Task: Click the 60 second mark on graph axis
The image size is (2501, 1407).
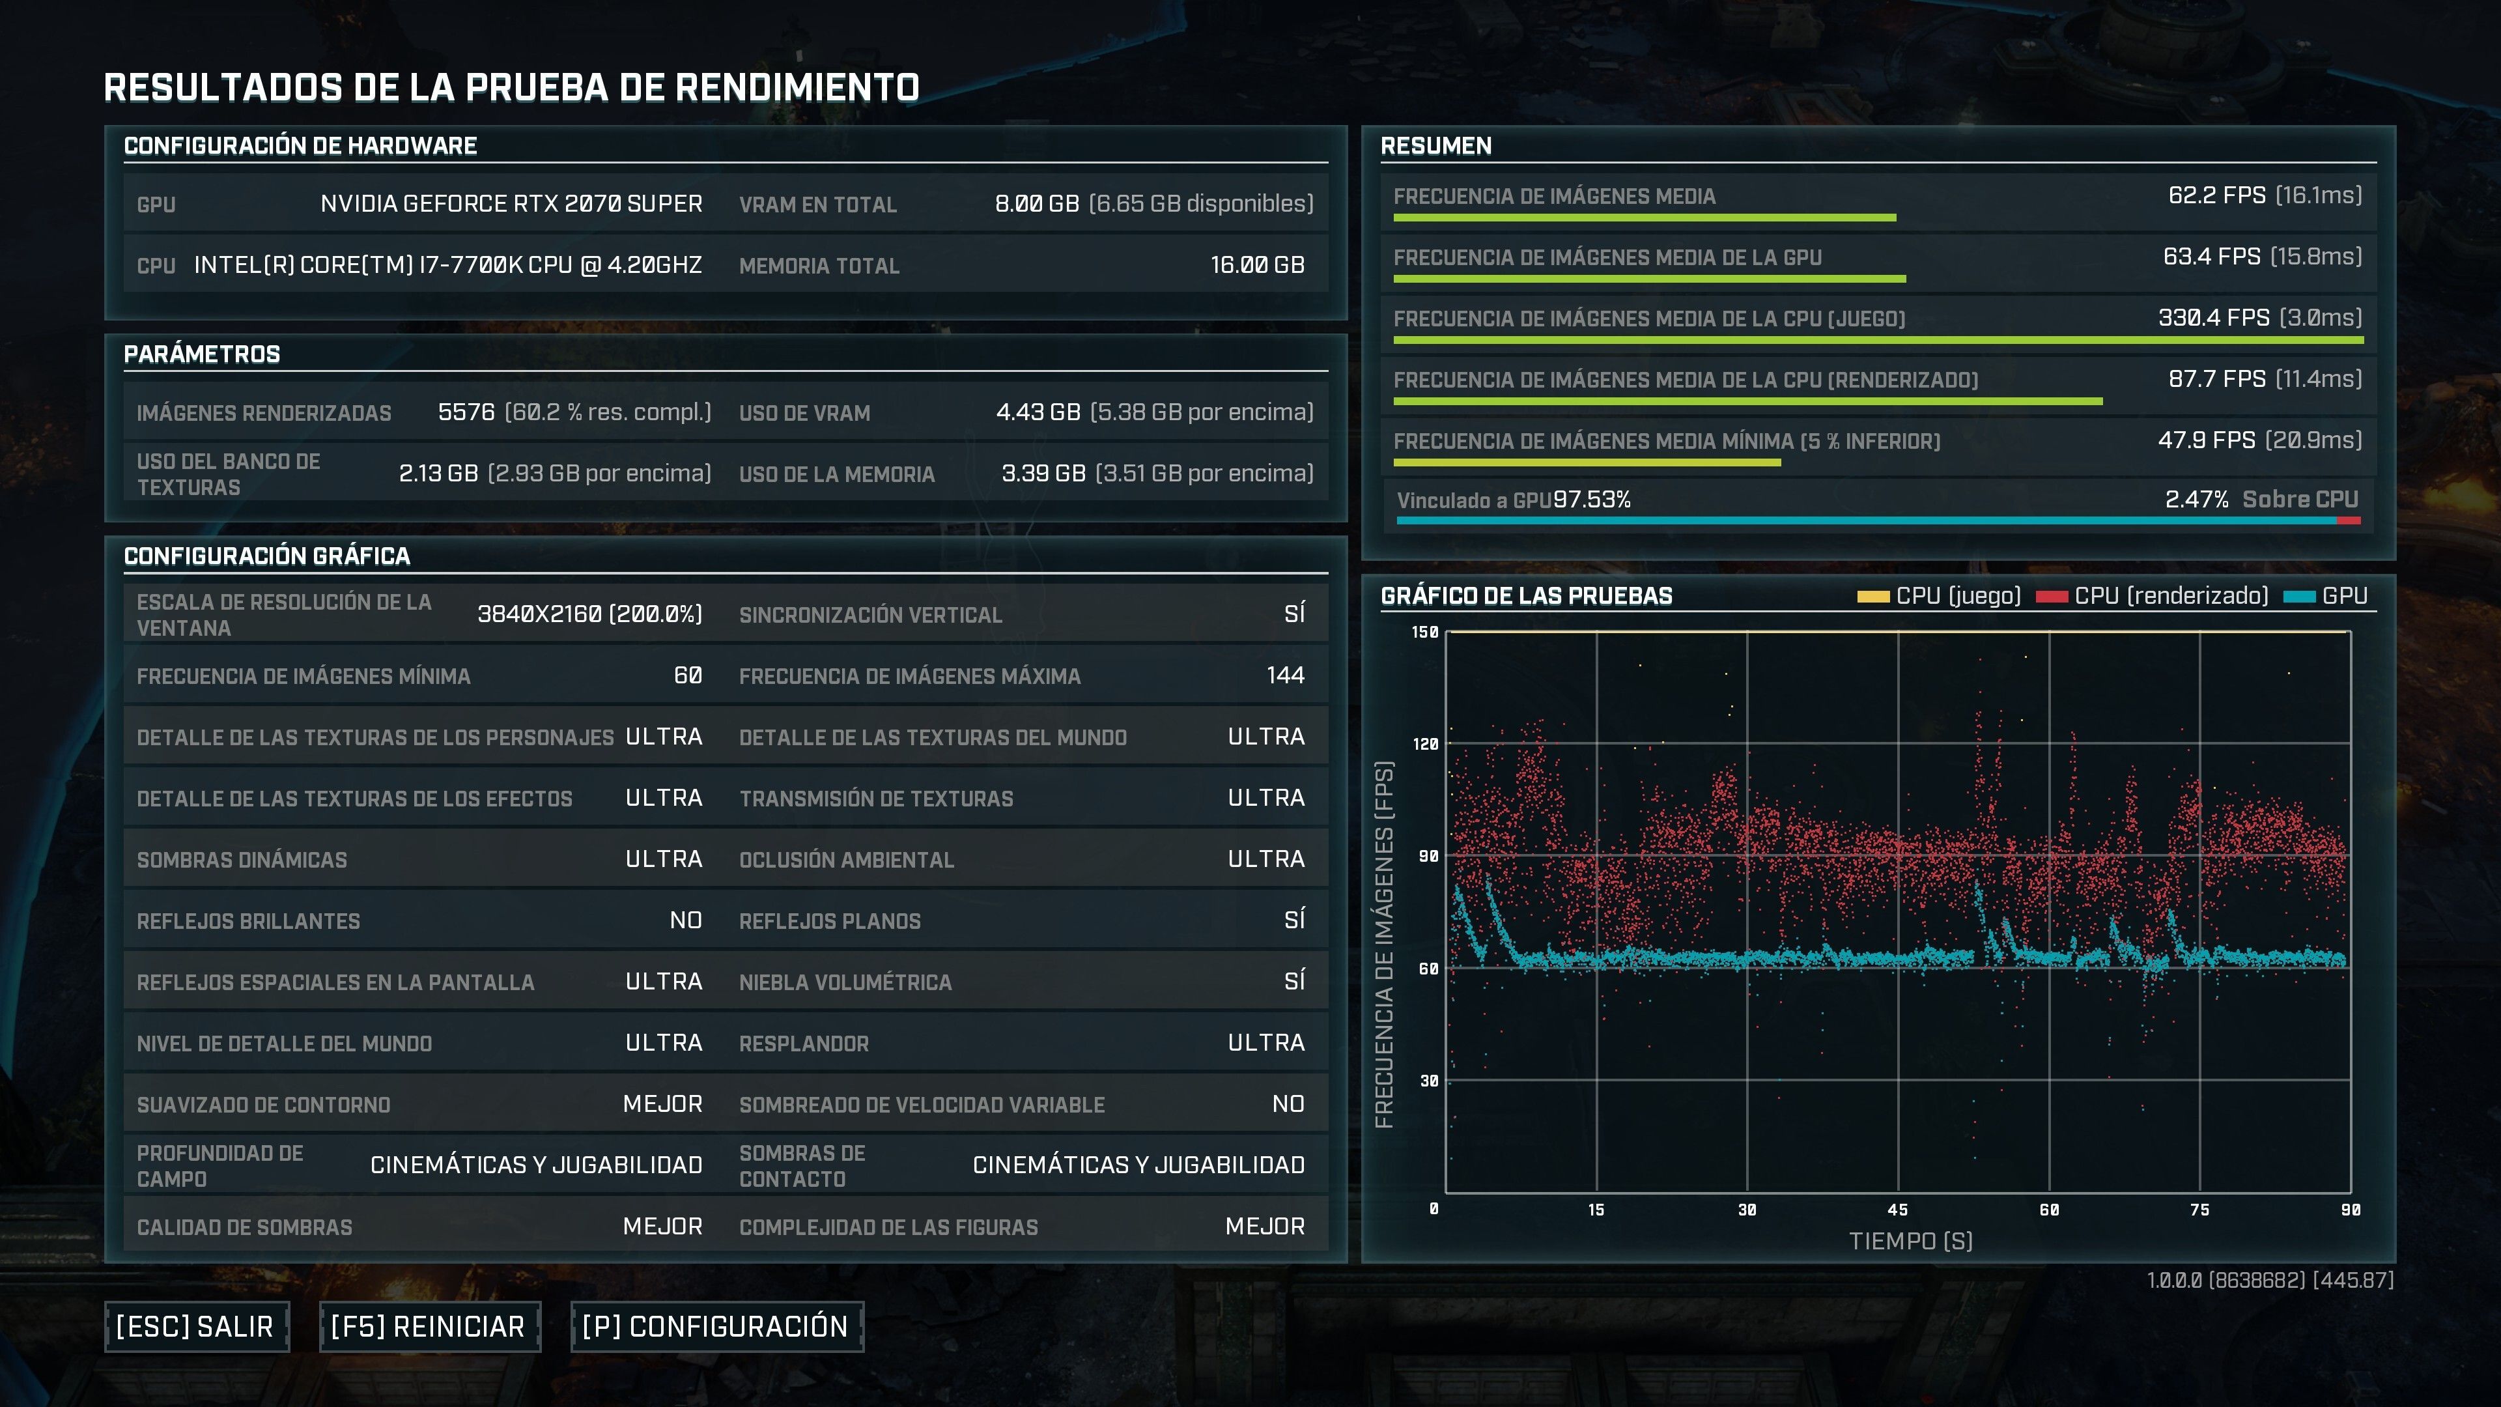Action: 2048,1210
